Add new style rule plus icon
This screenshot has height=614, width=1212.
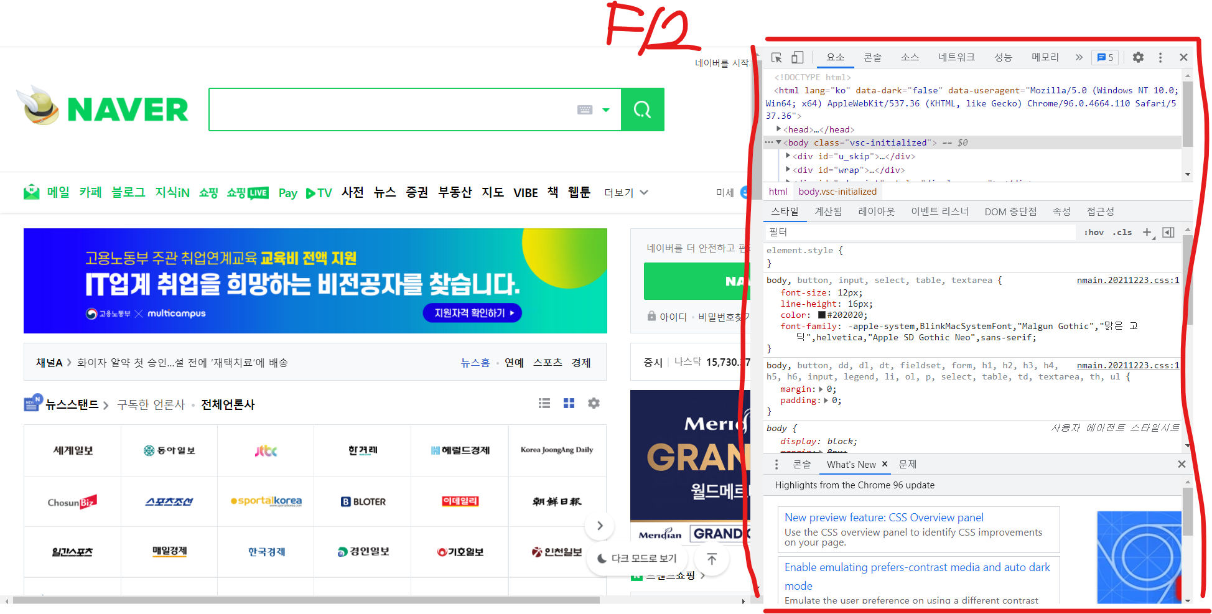click(x=1147, y=232)
